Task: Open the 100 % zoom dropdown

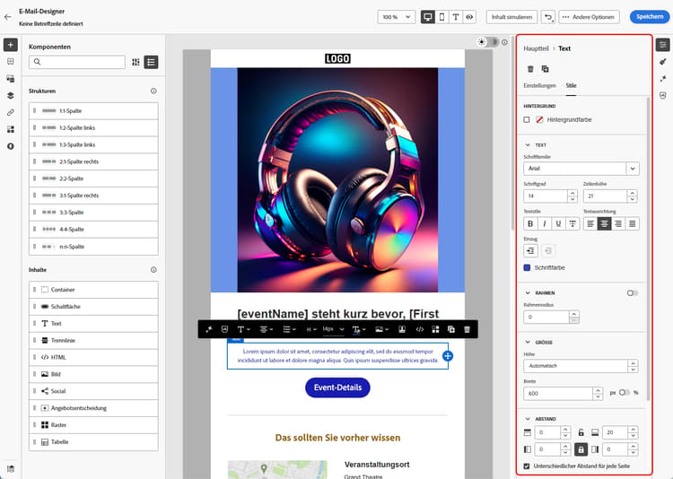Action: [x=396, y=17]
